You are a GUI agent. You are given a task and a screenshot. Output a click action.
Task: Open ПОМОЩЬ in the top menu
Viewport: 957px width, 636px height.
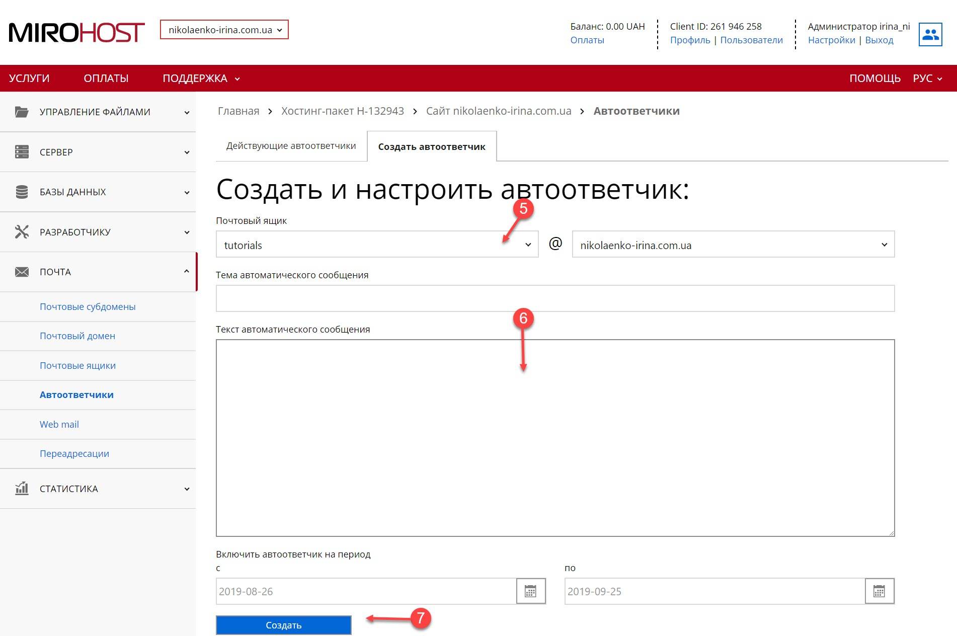tap(875, 78)
